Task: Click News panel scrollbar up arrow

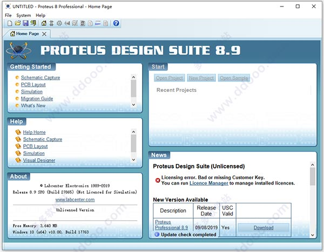Action: [x=313, y=165]
